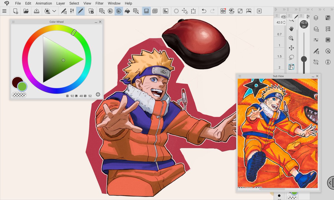This screenshot has height=200, width=334.
Task: Open the Tool Property sliders palette icon
Action: click(316, 40)
